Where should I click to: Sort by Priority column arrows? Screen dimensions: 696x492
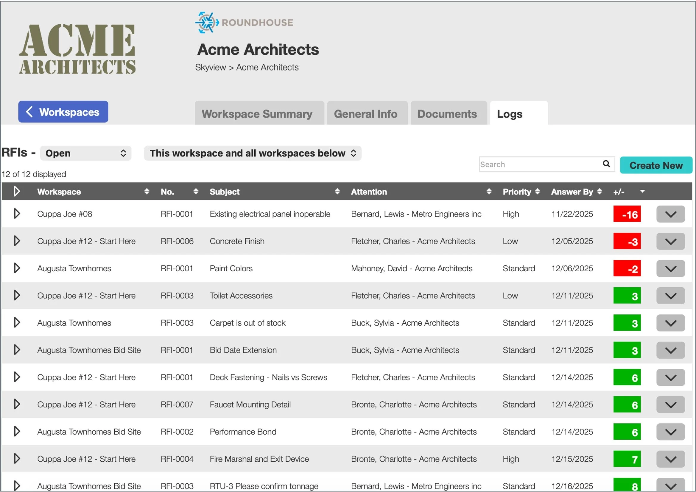coord(537,192)
